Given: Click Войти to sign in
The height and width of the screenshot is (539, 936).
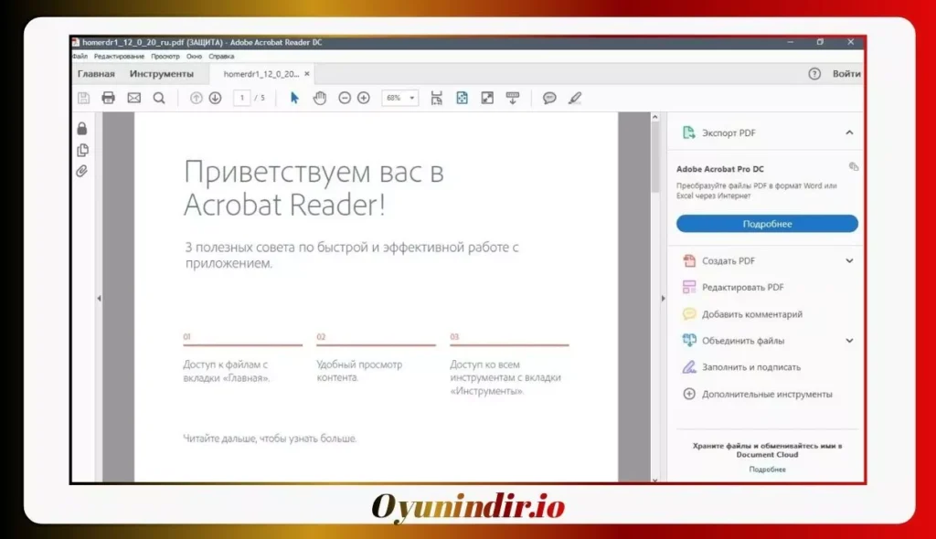Looking at the screenshot, I should coord(846,73).
